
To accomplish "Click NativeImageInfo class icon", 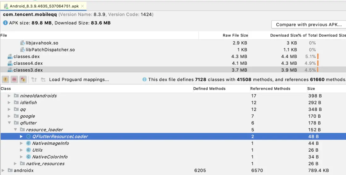I will tap(28, 143).
